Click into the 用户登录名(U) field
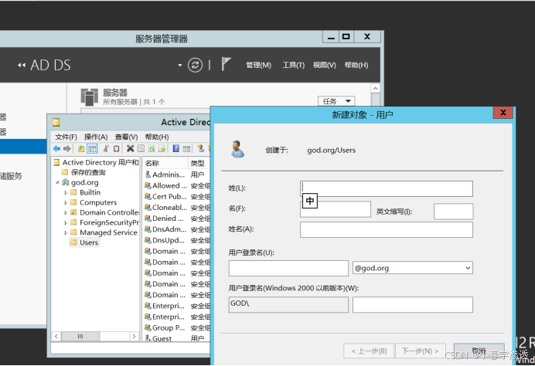The width and height of the screenshot is (535, 366). [288, 269]
